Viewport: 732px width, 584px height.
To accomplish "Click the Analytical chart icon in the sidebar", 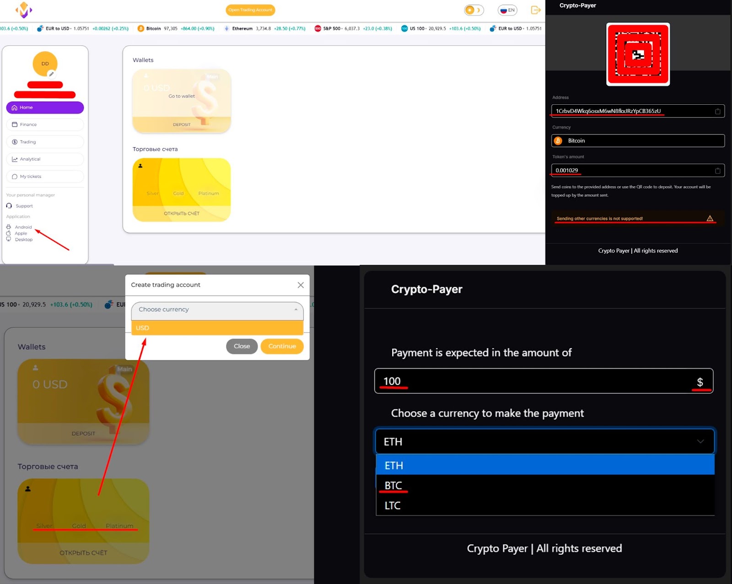I will (15, 159).
